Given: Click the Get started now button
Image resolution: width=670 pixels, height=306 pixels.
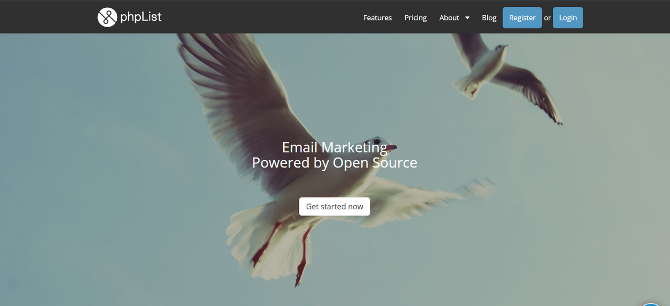Looking at the screenshot, I should pos(334,207).
